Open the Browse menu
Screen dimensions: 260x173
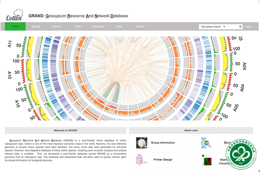pos(36,27)
